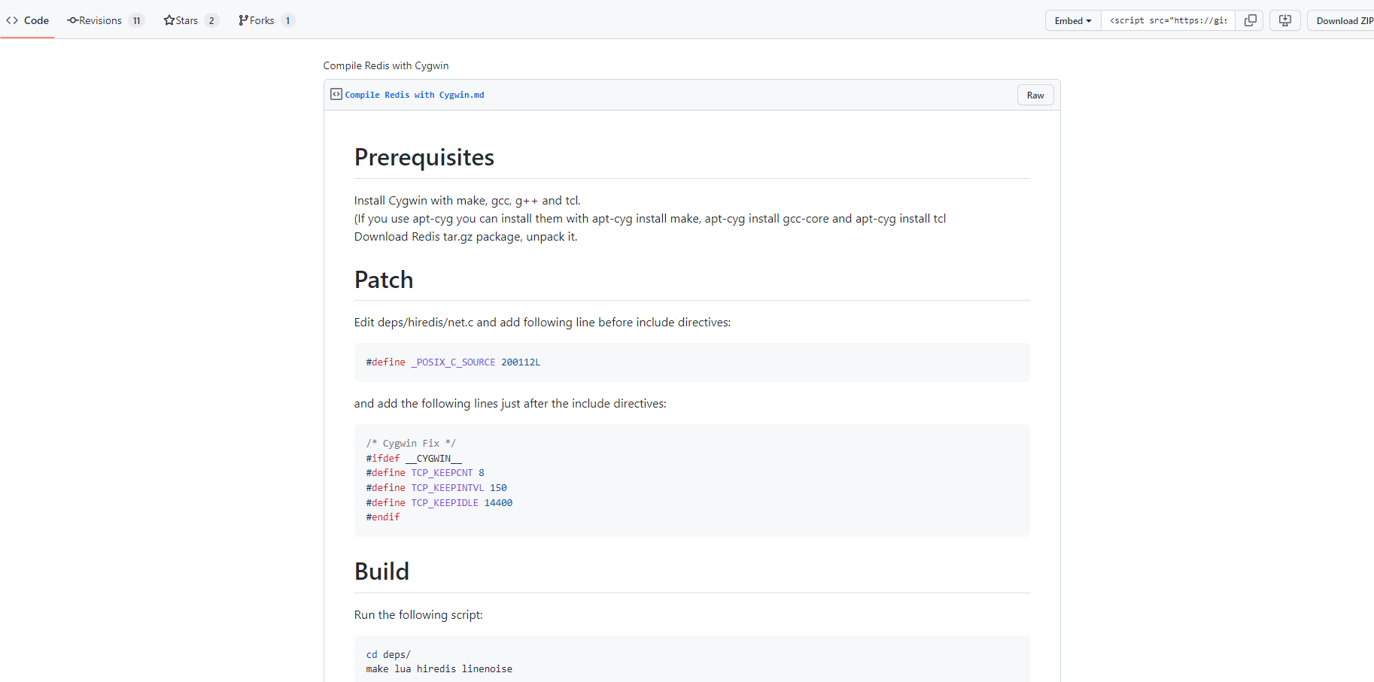Click the gist description 'Compile Redis with Cygwin'
1374x682 pixels.
pyautogui.click(x=386, y=65)
